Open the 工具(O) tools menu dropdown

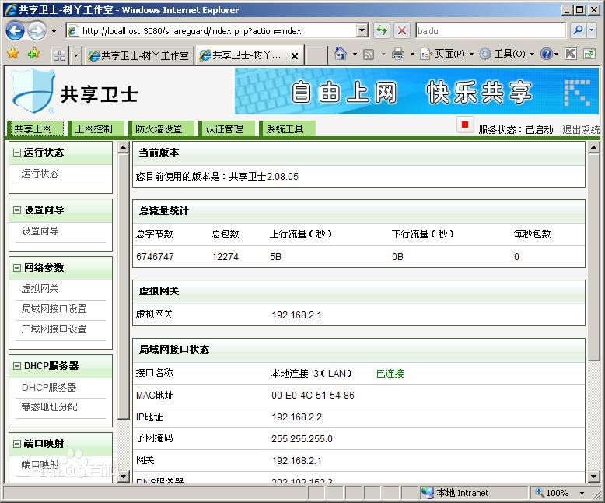(x=507, y=54)
